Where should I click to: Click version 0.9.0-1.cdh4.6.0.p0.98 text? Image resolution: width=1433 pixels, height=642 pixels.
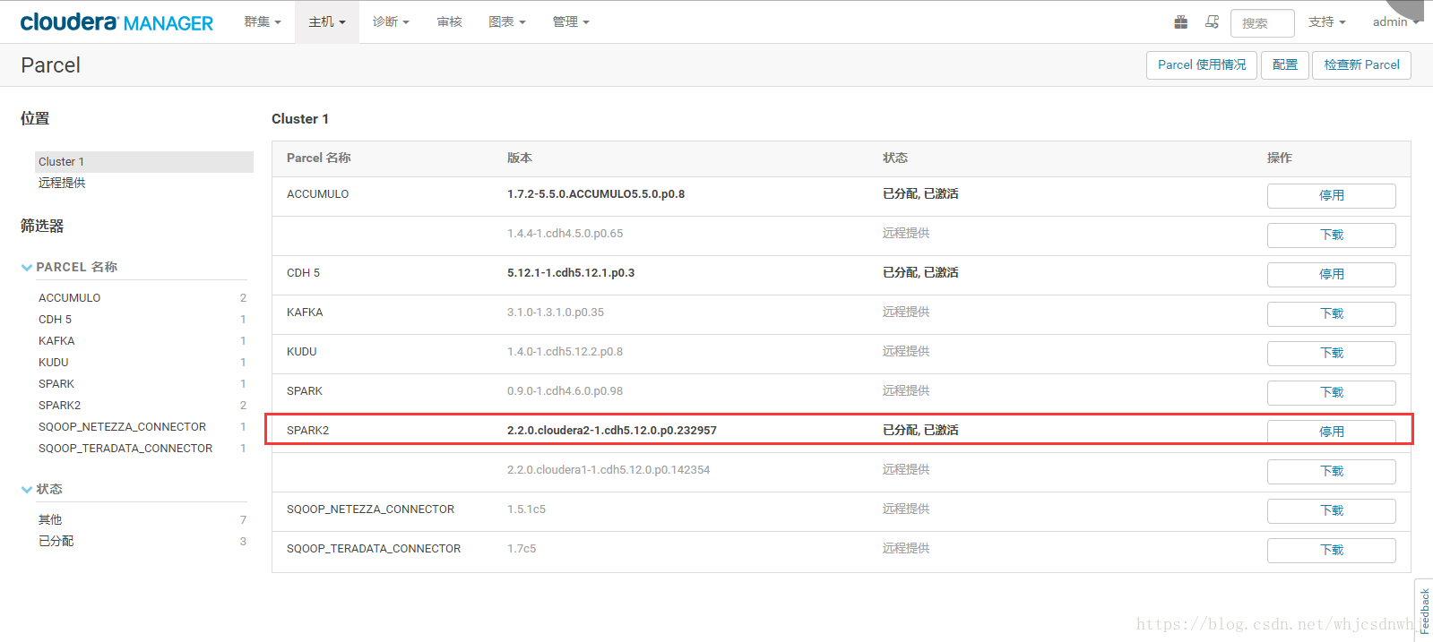(x=565, y=391)
